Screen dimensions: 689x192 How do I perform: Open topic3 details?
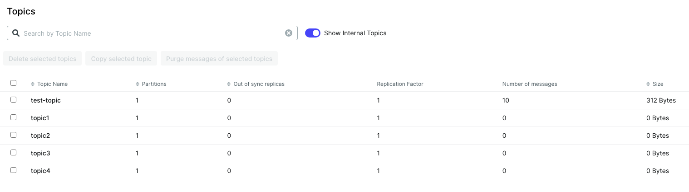[40, 153]
